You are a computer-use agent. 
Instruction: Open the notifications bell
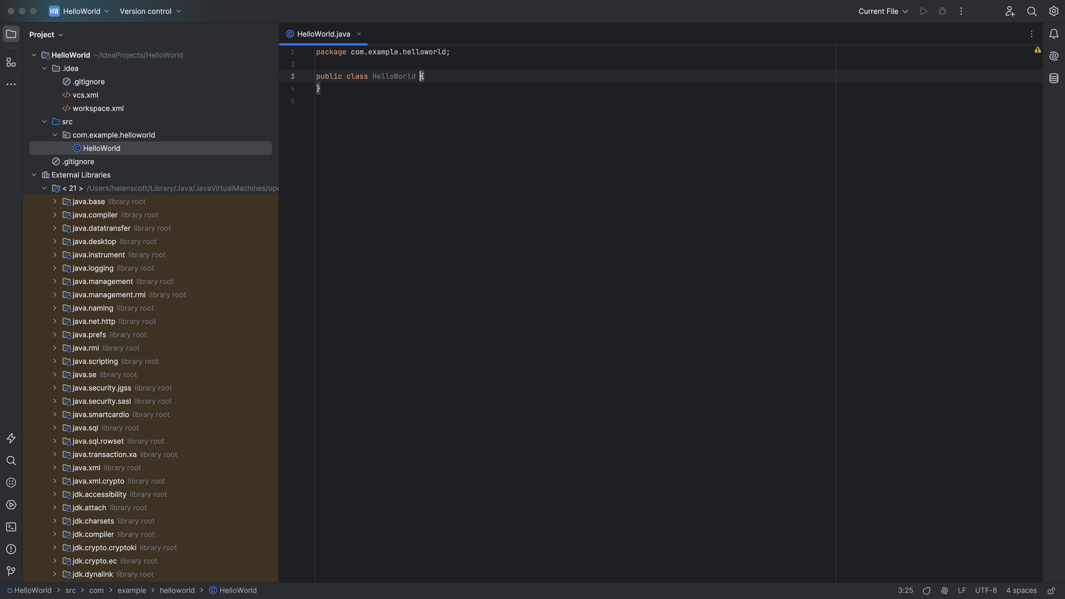tap(1053, 34)
